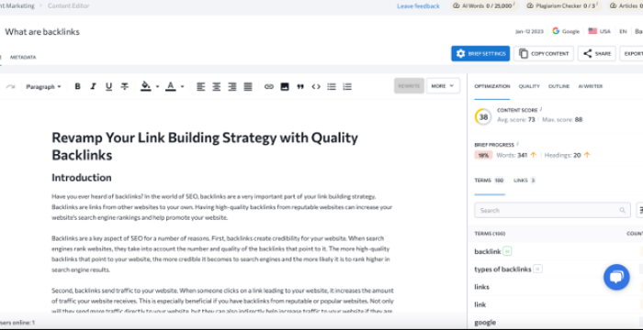Toggle bold formatting in editor toolbar
This screenshot has width=643, height=330.
[77, 86]
